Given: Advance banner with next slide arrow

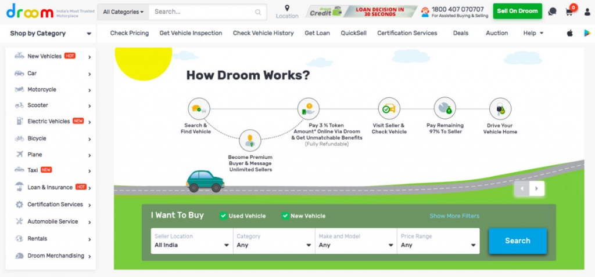Looking at the screenshot, I should [x=537, y=188].
